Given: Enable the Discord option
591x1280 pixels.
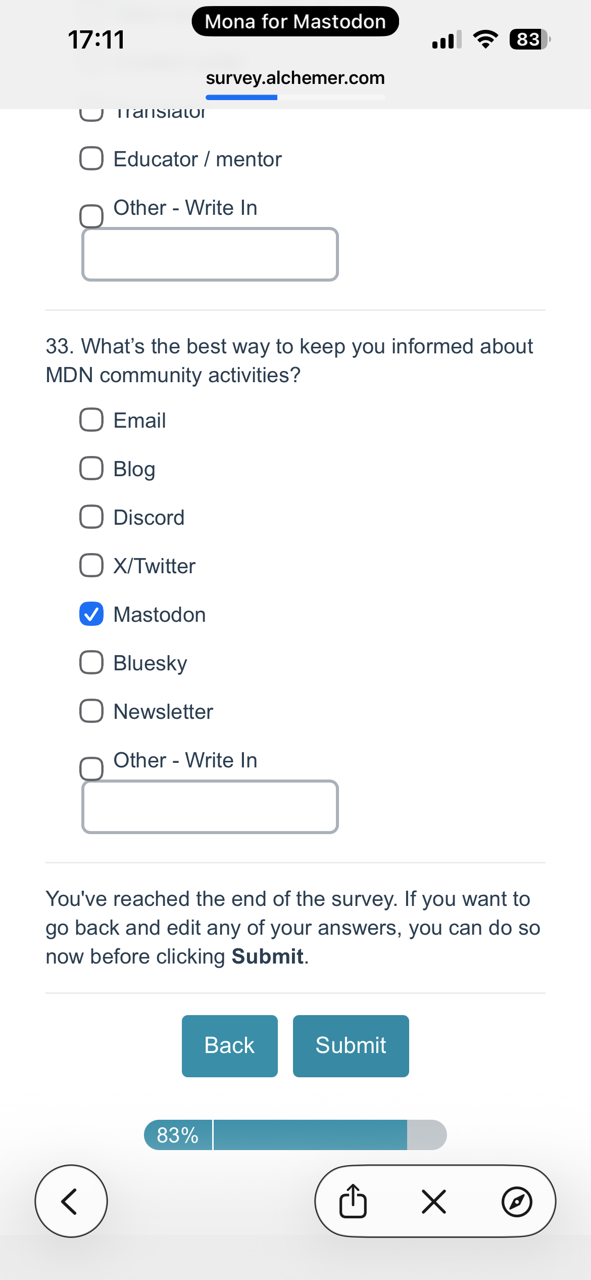Looking at the screenshot, I should coord(91,517).
